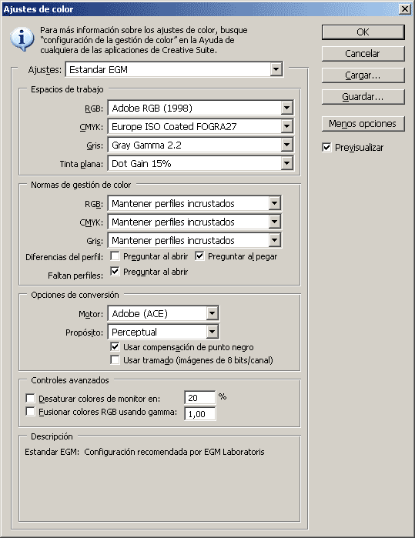Open the Tinta plana dropdown, Dot Gain 15%
This screenshot has height=538, width=415.
pyautogui.click(x=200, y=164)
